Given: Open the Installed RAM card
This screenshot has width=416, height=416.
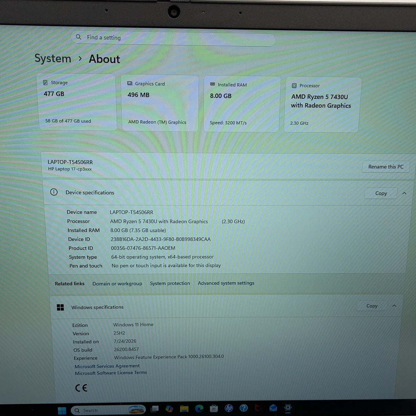Looking at the screenshot, I should [x=242, y=104].
